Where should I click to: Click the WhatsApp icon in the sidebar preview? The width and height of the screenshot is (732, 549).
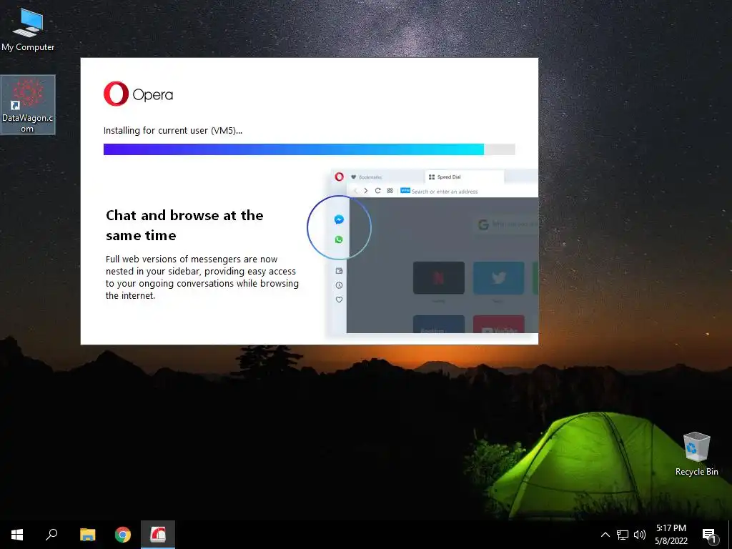click(339, 239)
